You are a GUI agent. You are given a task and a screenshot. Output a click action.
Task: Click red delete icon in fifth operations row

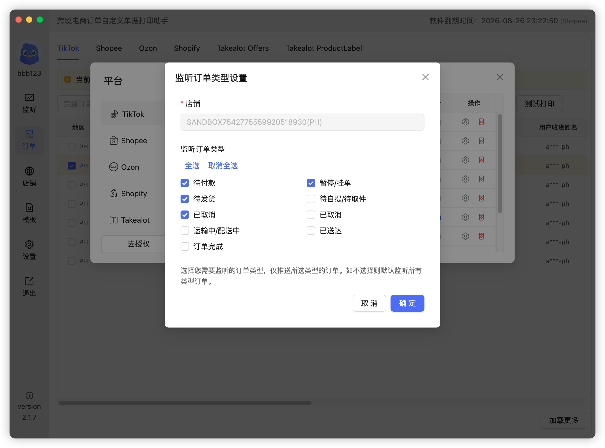[481, 198]
